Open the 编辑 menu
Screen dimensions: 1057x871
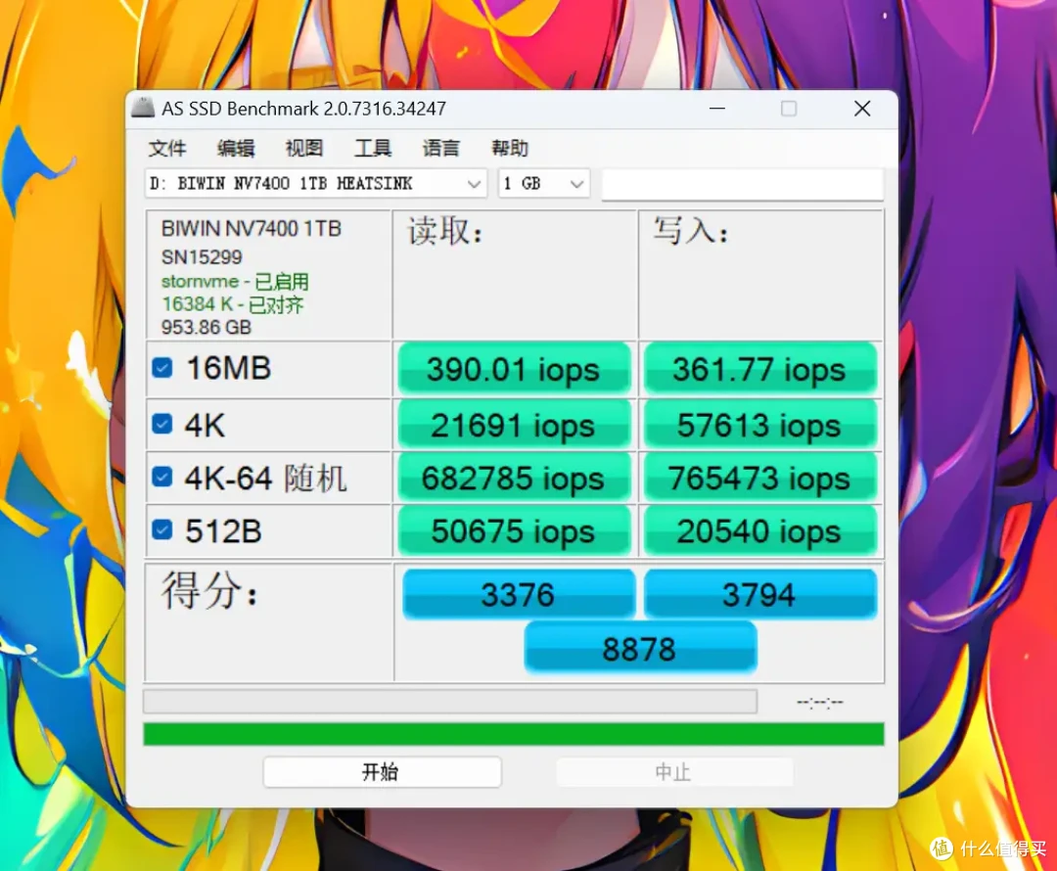[236, 149]
